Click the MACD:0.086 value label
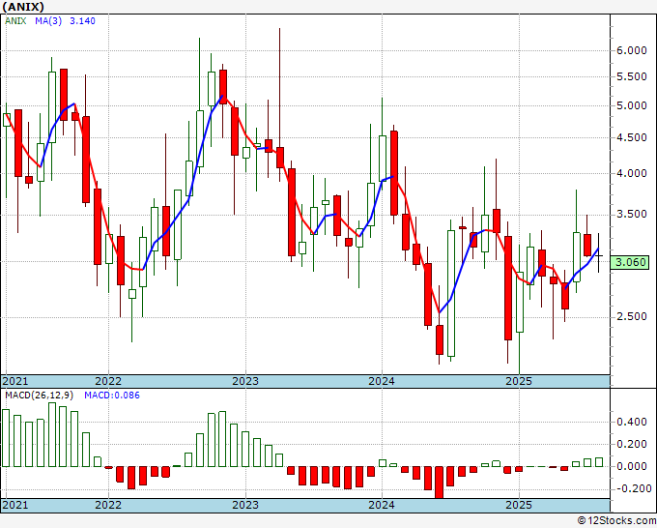 112,396
